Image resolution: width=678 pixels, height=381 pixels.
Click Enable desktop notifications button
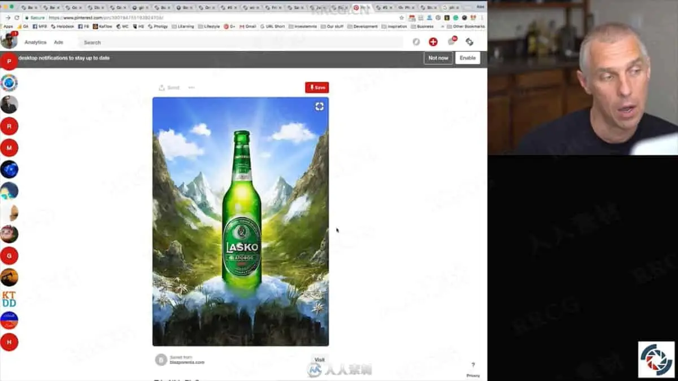pyautogui.click(x=468, y=58)
